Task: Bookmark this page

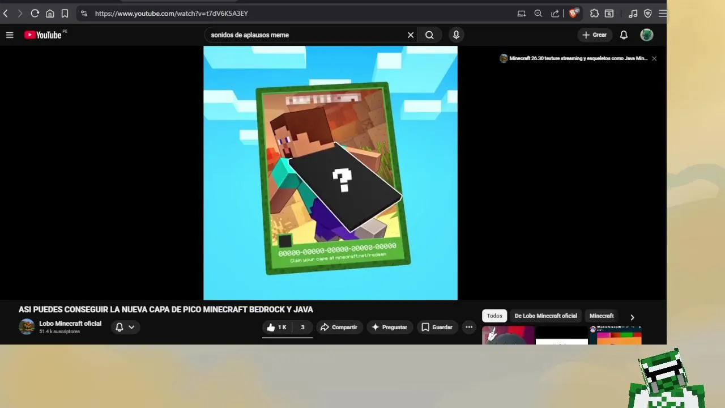Action: [65, 13]
